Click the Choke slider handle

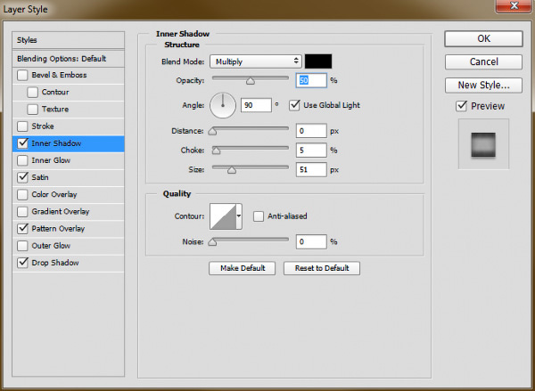216,151
